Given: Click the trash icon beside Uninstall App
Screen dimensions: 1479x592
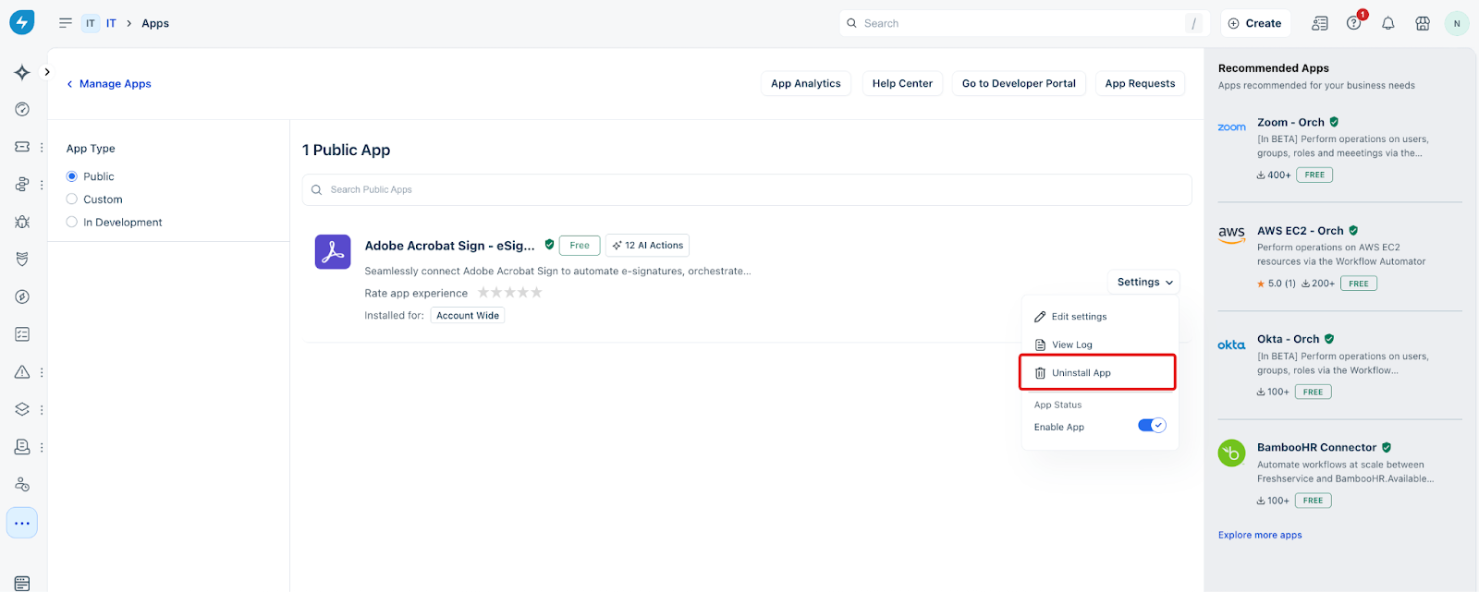Looking at the screenshot, I should (1040, 373).
